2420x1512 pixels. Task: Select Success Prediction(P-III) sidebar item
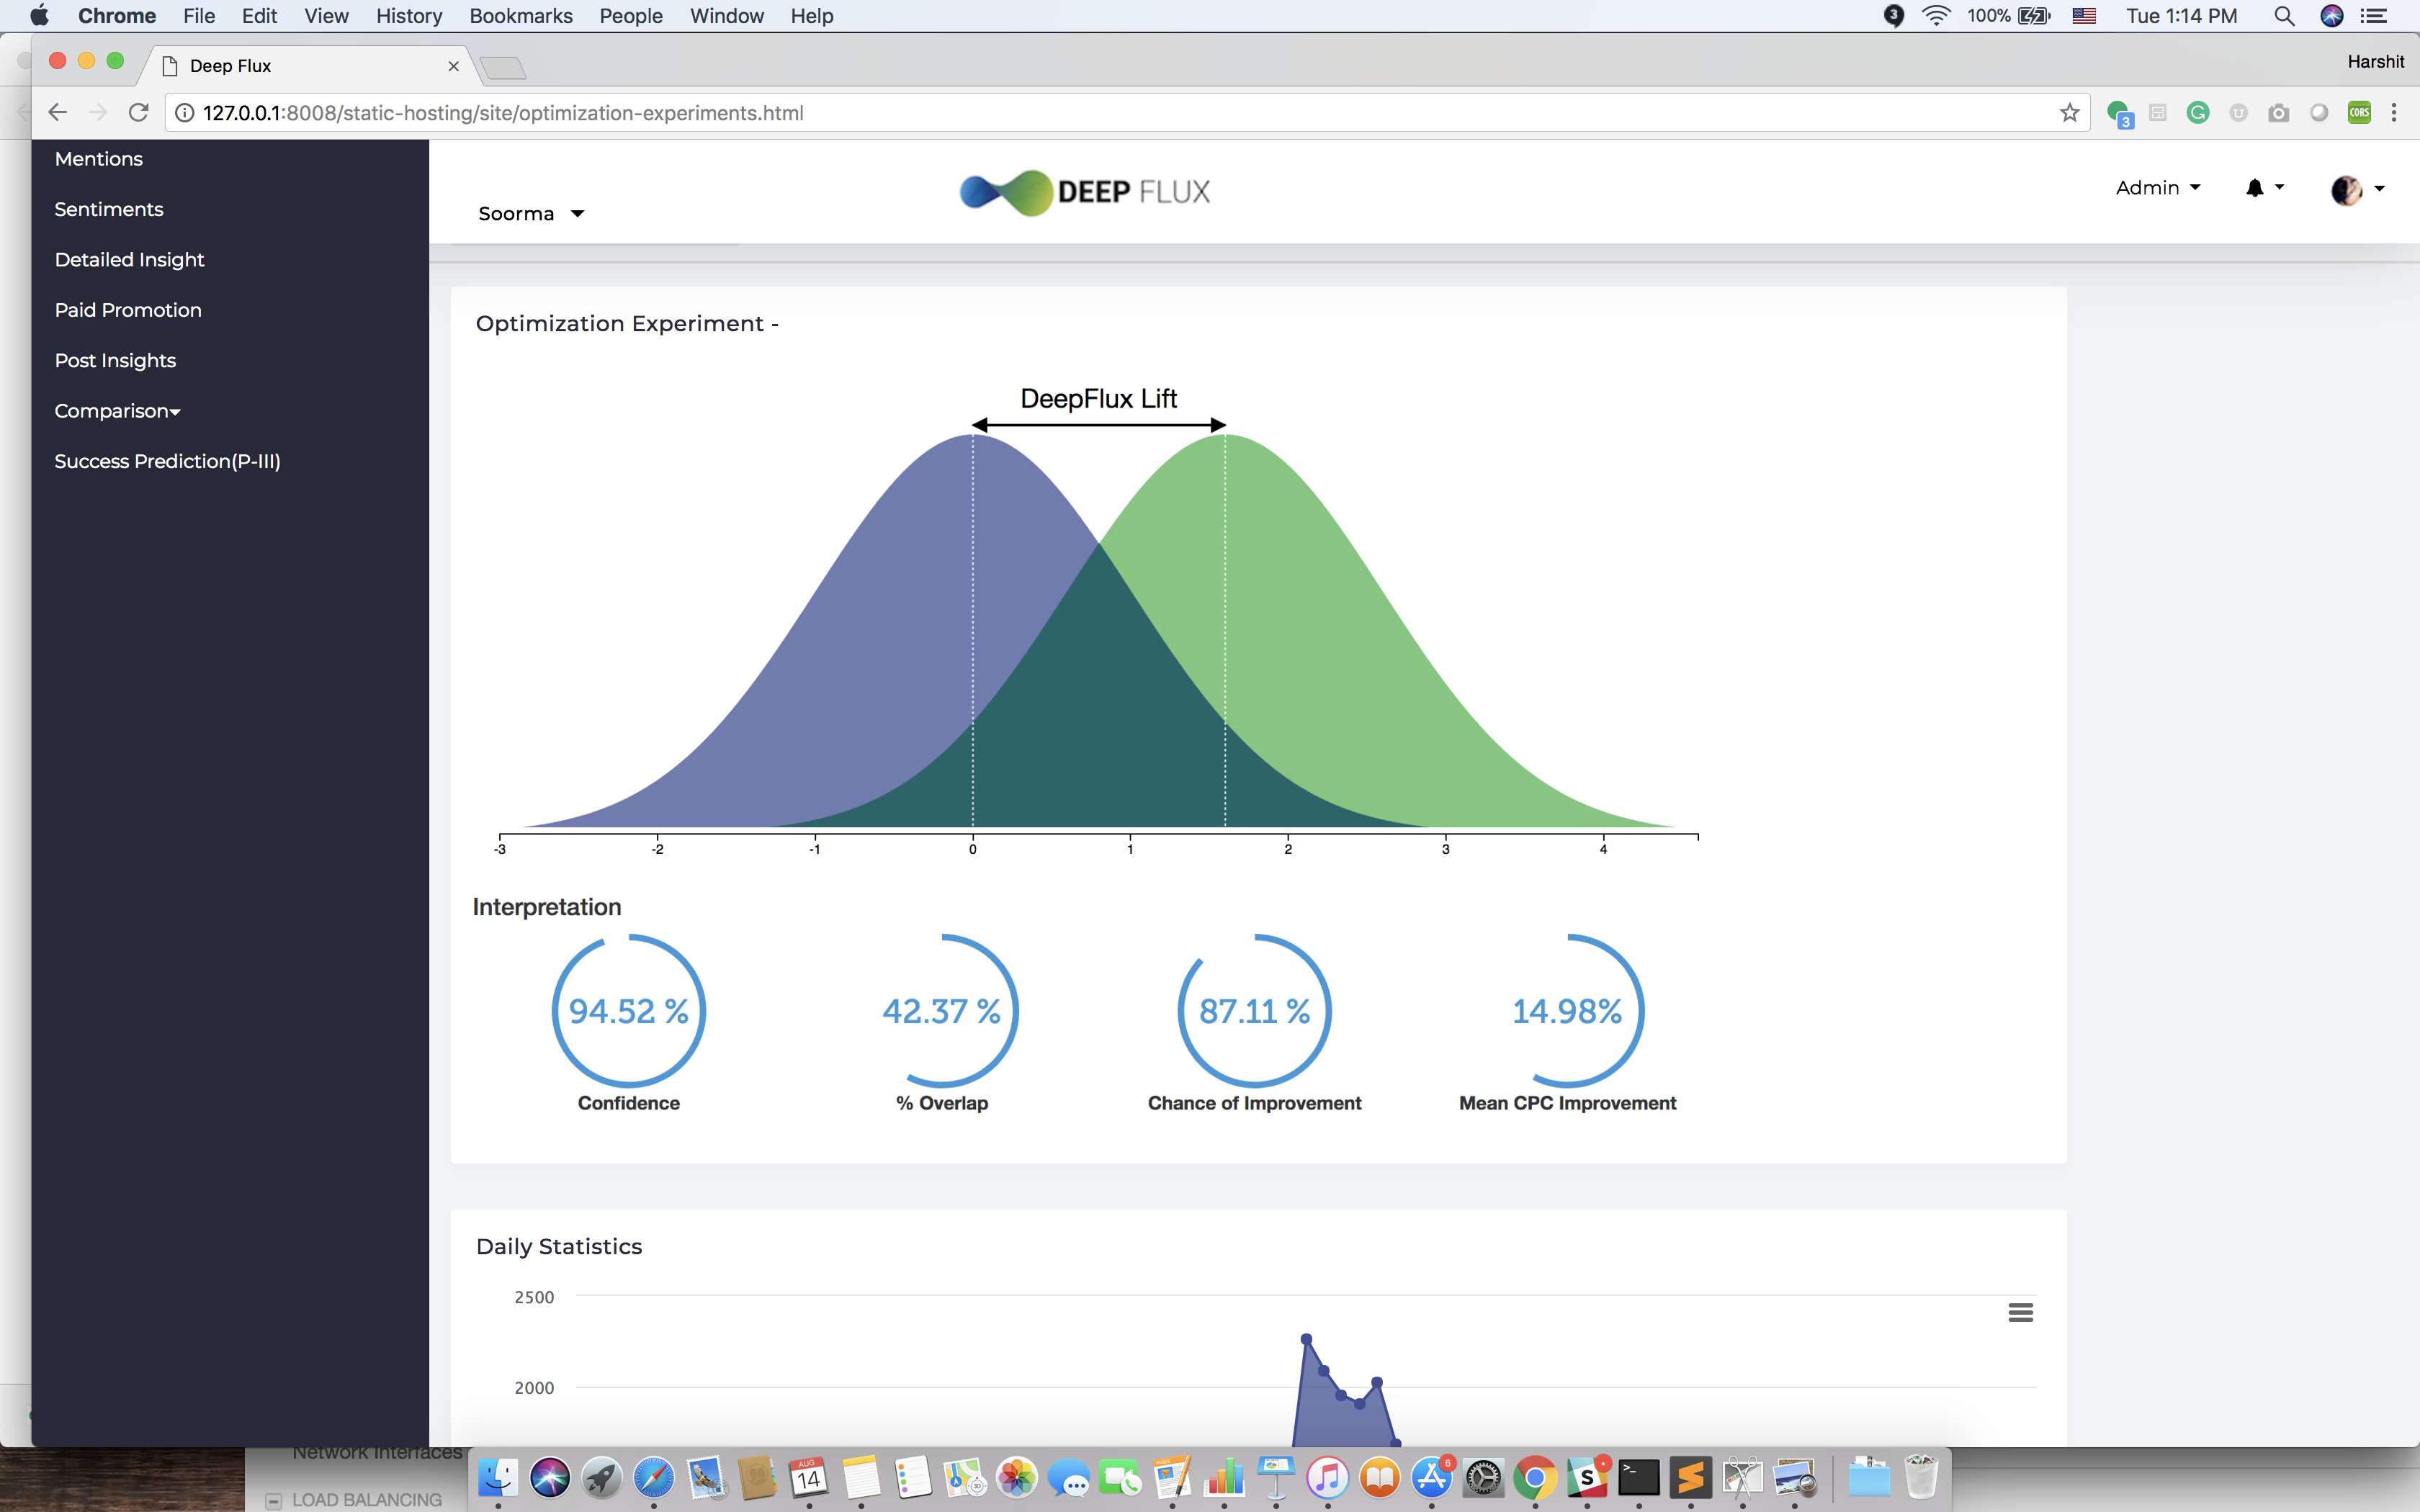coord(167,461)
